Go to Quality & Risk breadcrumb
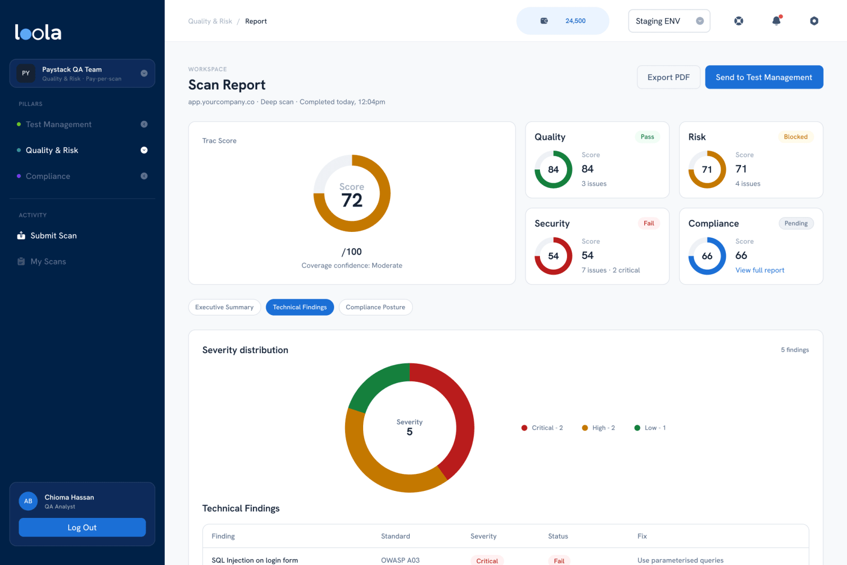This screenshot has height=565, width=847. 210,21
